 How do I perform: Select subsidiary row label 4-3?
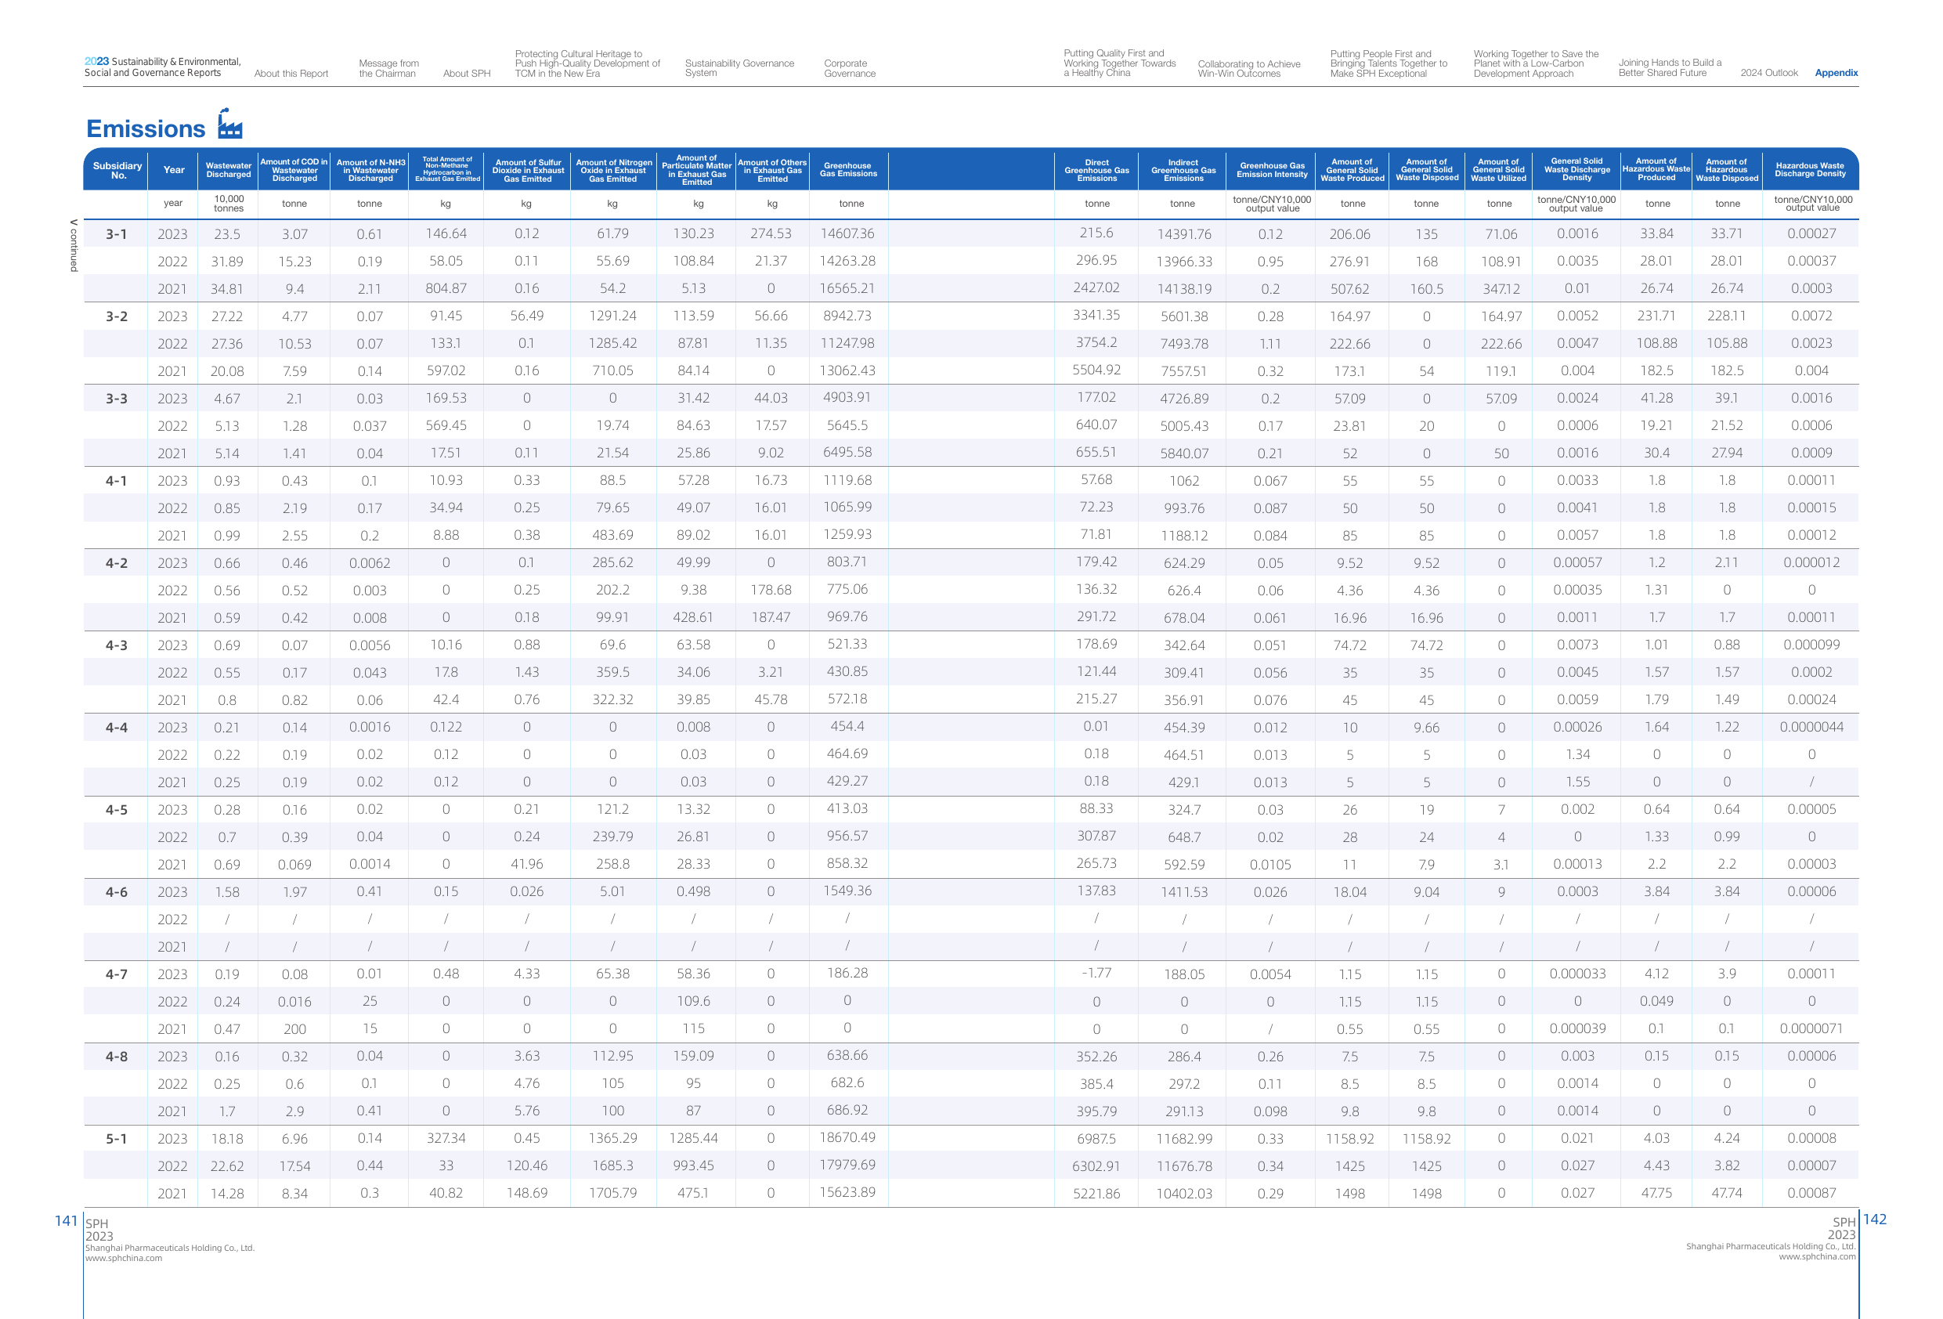[116, 645]
